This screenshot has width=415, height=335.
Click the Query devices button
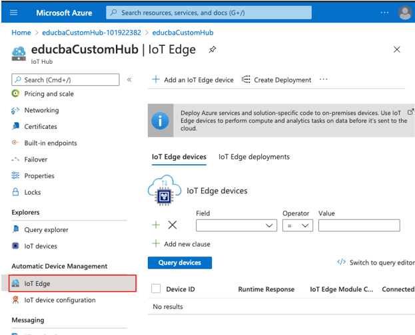coord(180,263)
